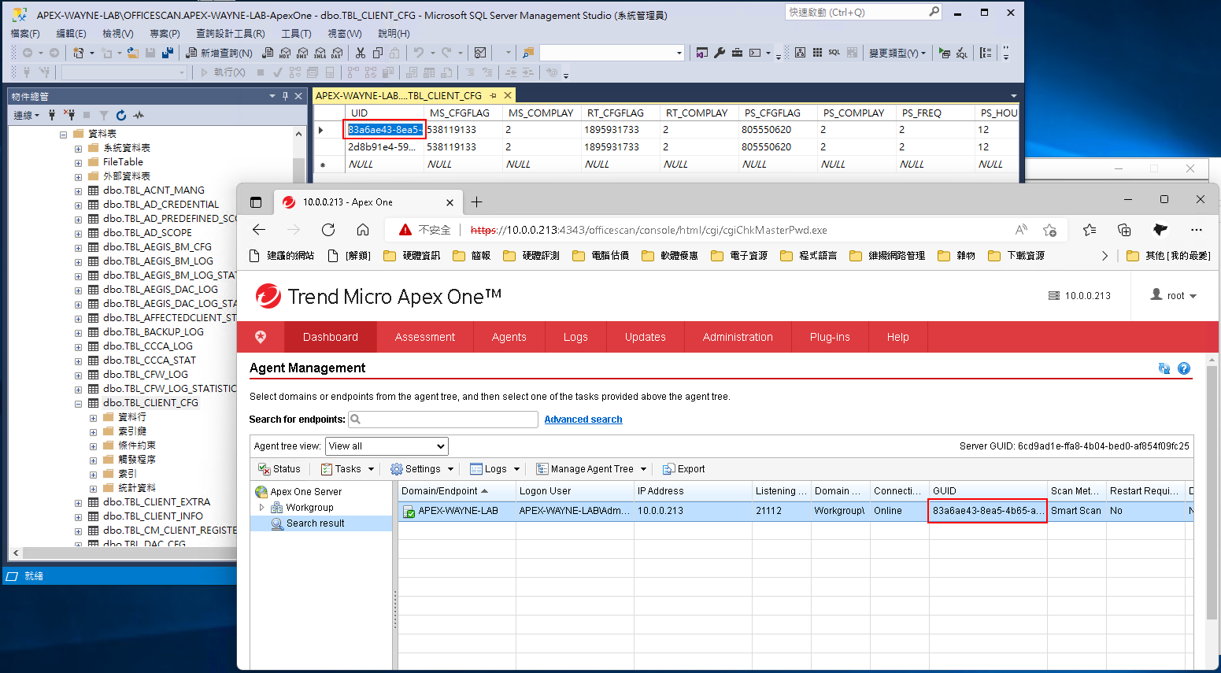Click the Home icon in Edge
Screen dimensions: 1221x673
[x=363, y=230]
